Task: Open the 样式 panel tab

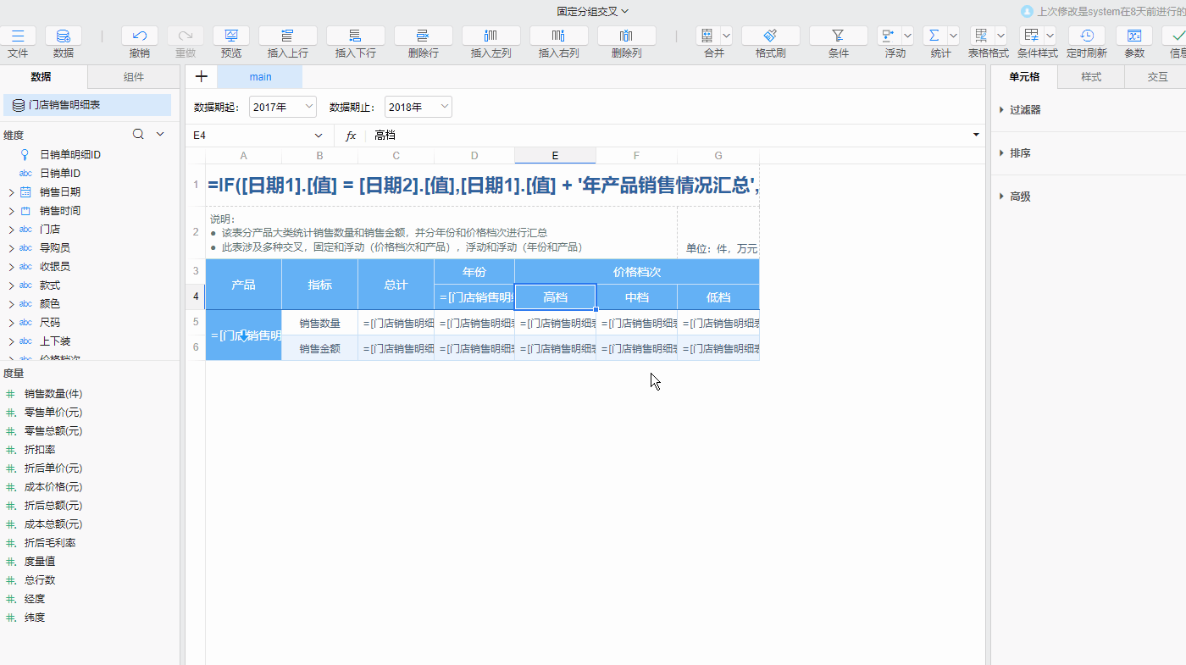Action: (1090, 76)
